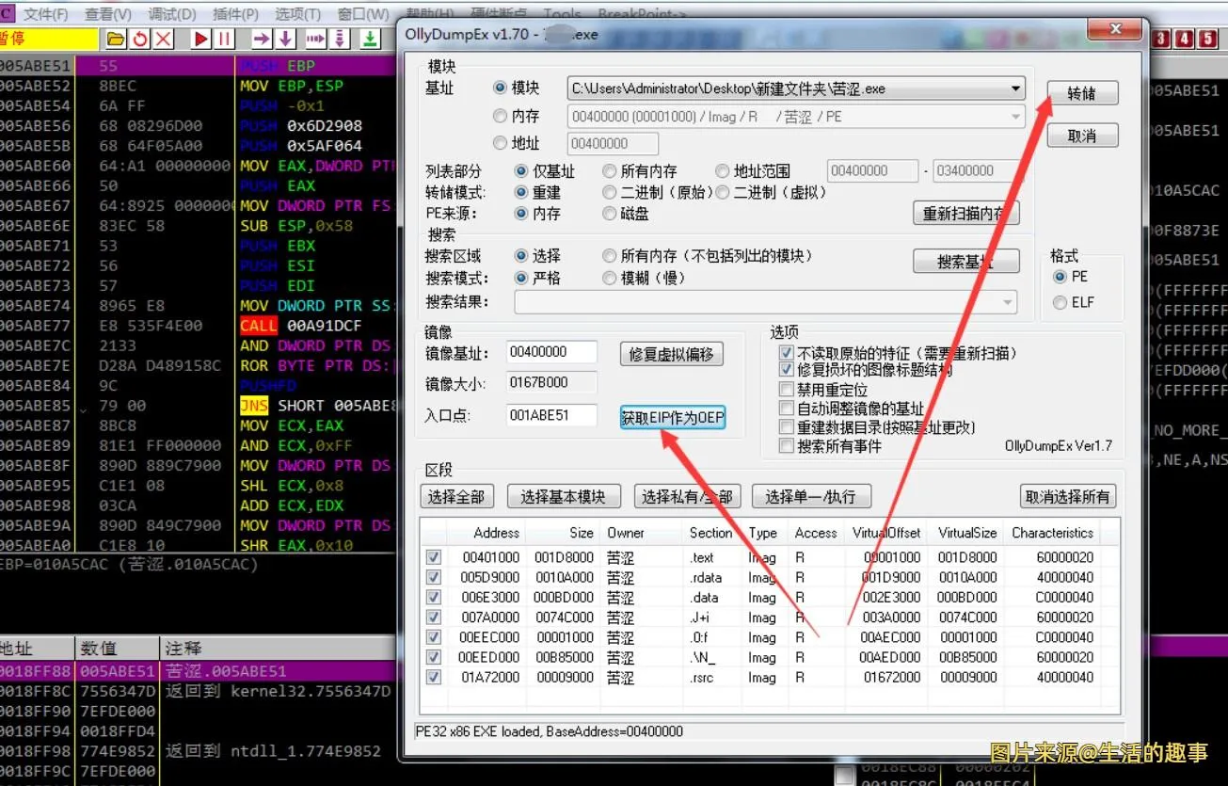Click the 转储 dump button
Viewport: 1228px width, 786px height.
pyautogui.click(x=1082, y=92)
